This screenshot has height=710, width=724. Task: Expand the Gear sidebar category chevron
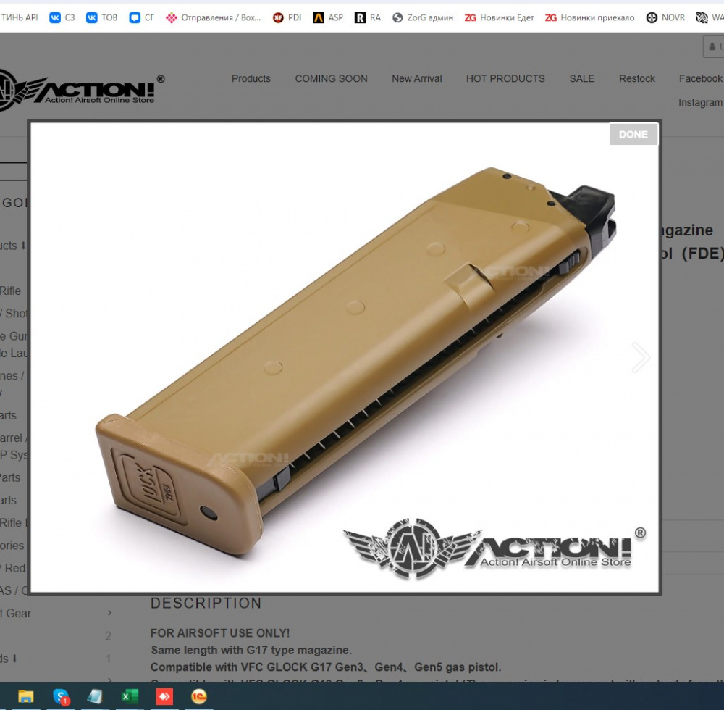click(109, 613)
